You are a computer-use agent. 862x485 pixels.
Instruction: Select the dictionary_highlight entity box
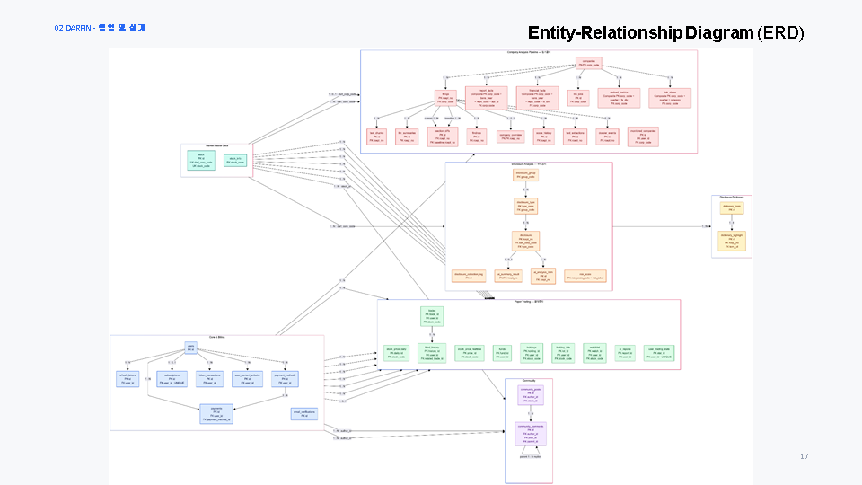pos(732,241)
